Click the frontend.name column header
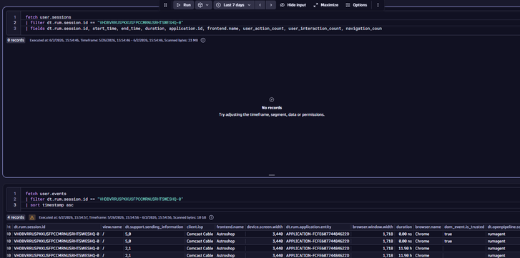520x258 pixels. (x=230, y=227)
